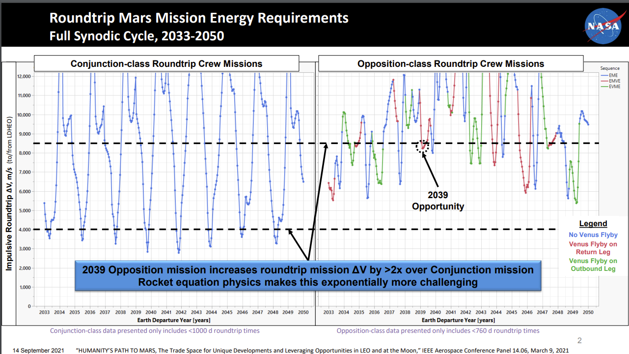Click the 9,000 y-axis value
Image resolution: width=629 pixels, height=354 pixels.
(x=25, y=134)
